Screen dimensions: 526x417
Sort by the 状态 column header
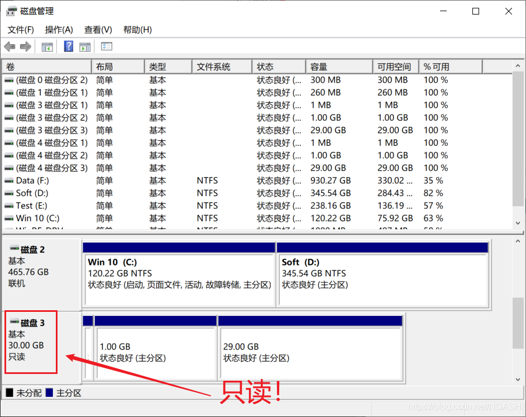pos(279,67)
